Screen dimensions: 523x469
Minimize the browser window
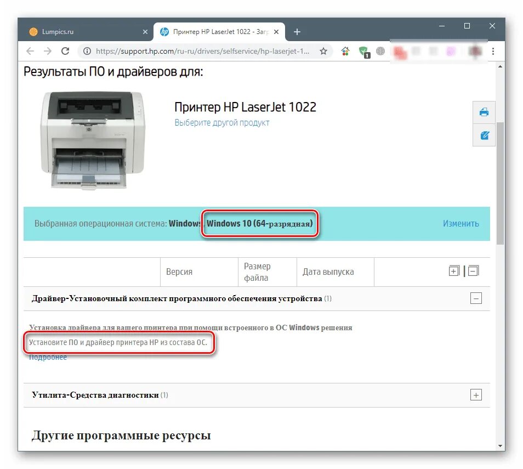(x=442, y=26)
